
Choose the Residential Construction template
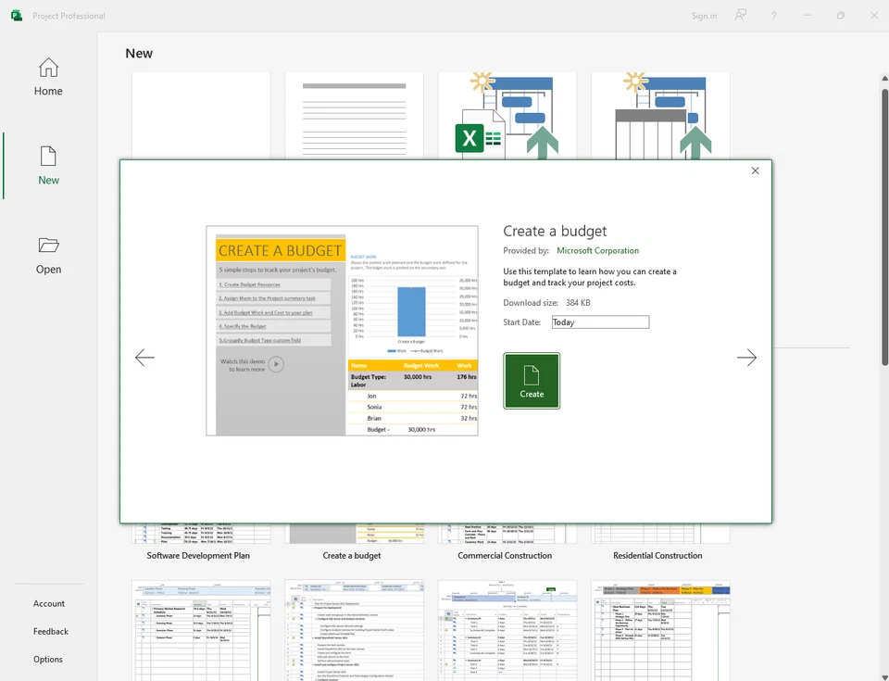pyautogui.click(x=660, y=555)
